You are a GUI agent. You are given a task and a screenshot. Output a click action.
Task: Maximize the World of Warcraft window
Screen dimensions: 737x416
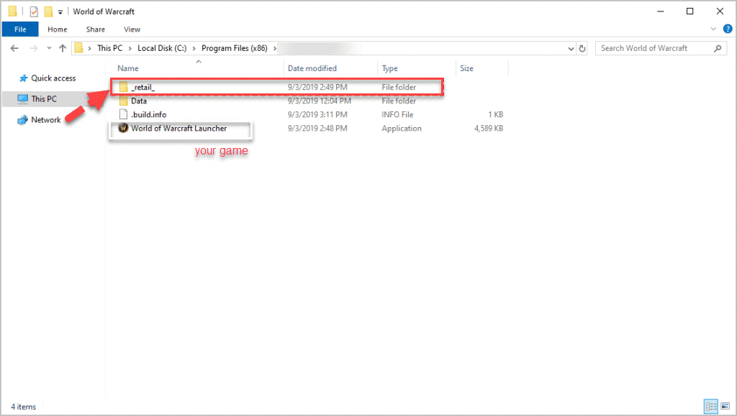click(x=689, y=11)
